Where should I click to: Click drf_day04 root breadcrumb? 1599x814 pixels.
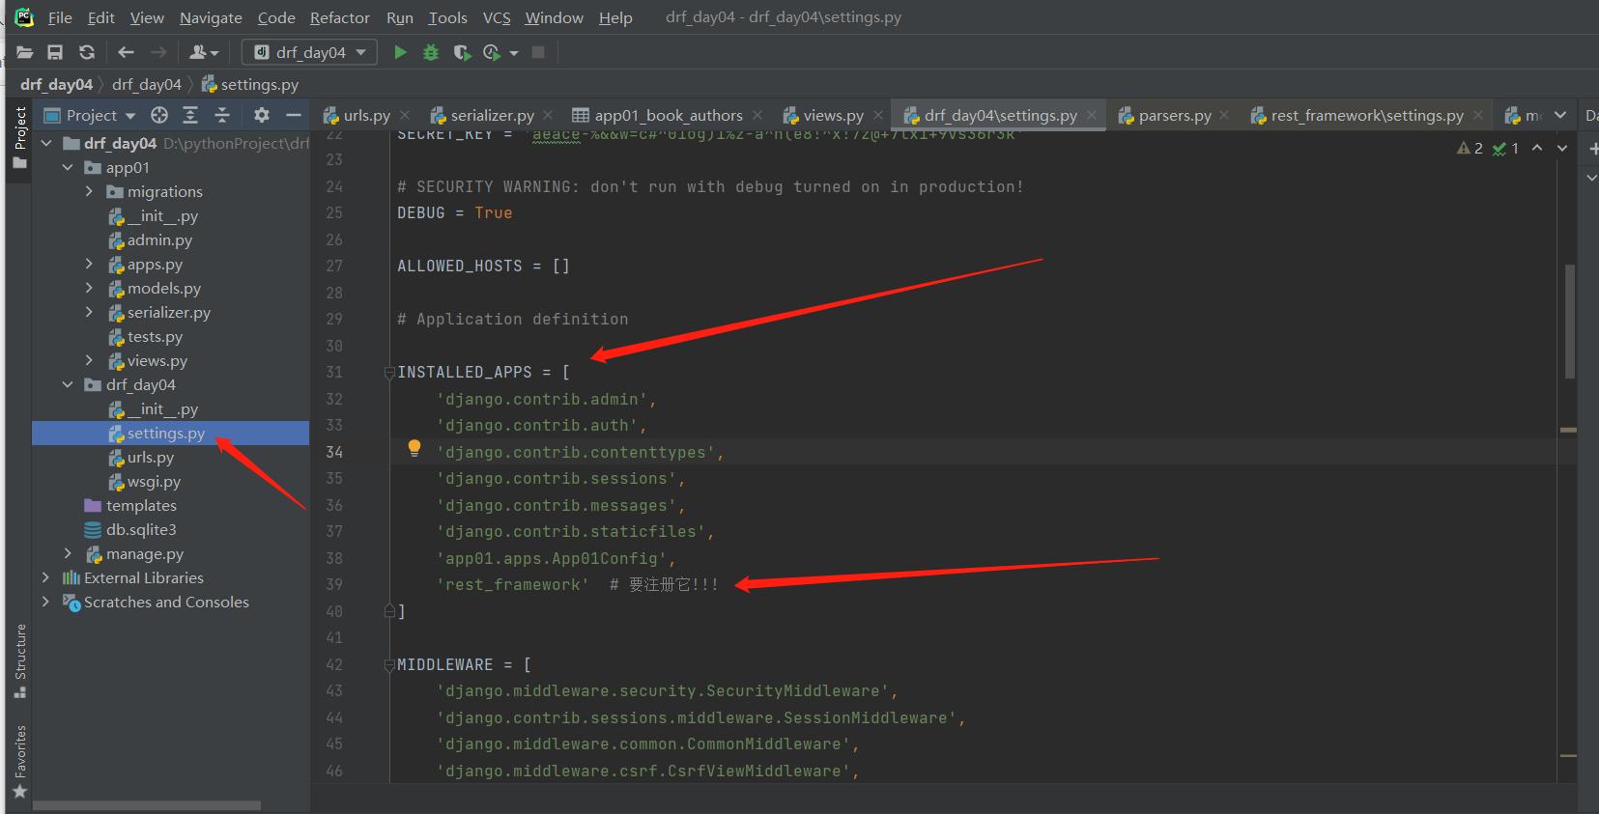[56, 84]
